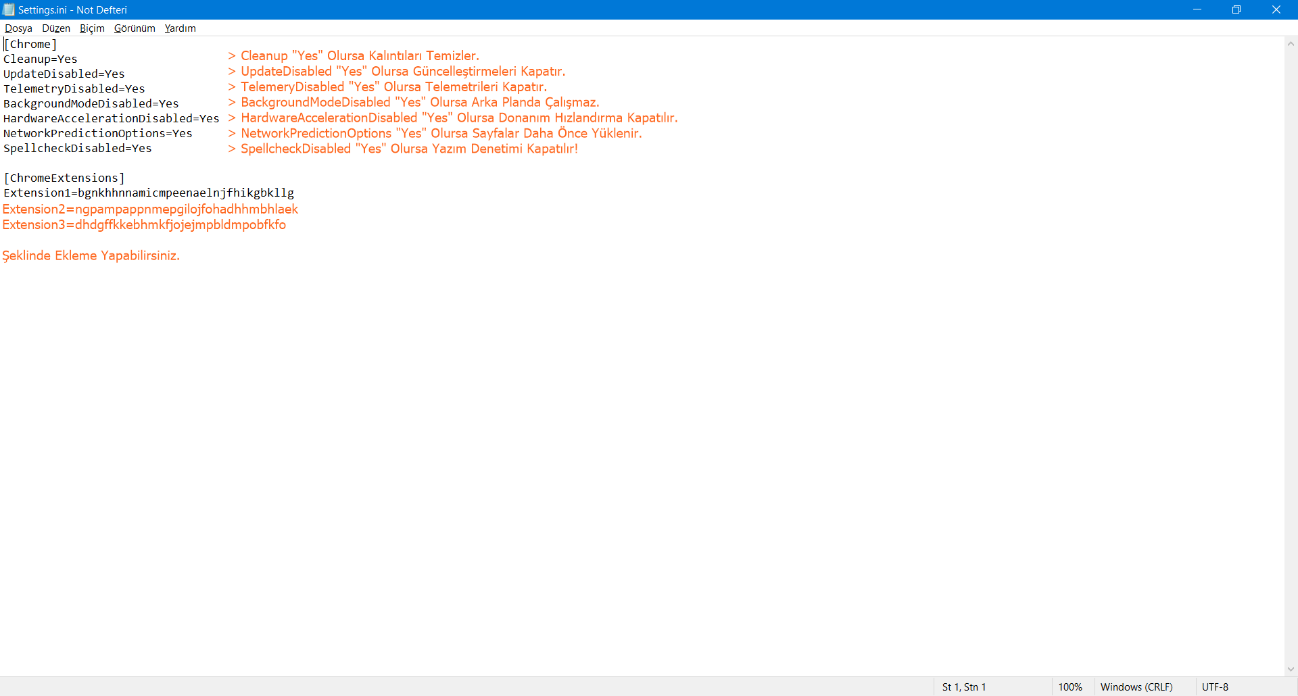The width and height of the screenshot is (1298, 696).
Task: Click the [ChromeExtensions] section header
Action: point(64,178)
